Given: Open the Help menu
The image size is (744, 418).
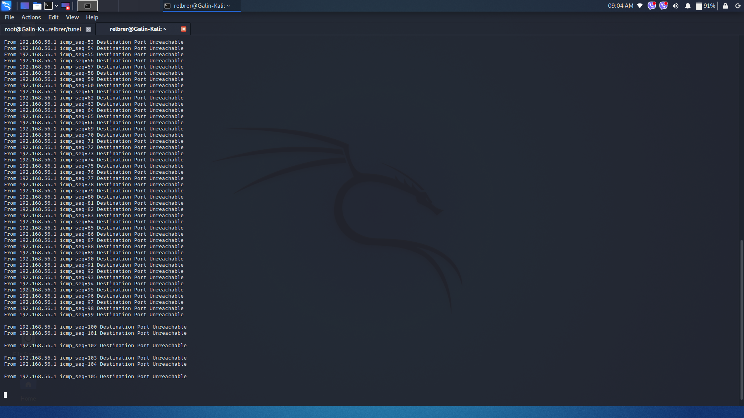Looking at the screenshot, I should (92, 17).
